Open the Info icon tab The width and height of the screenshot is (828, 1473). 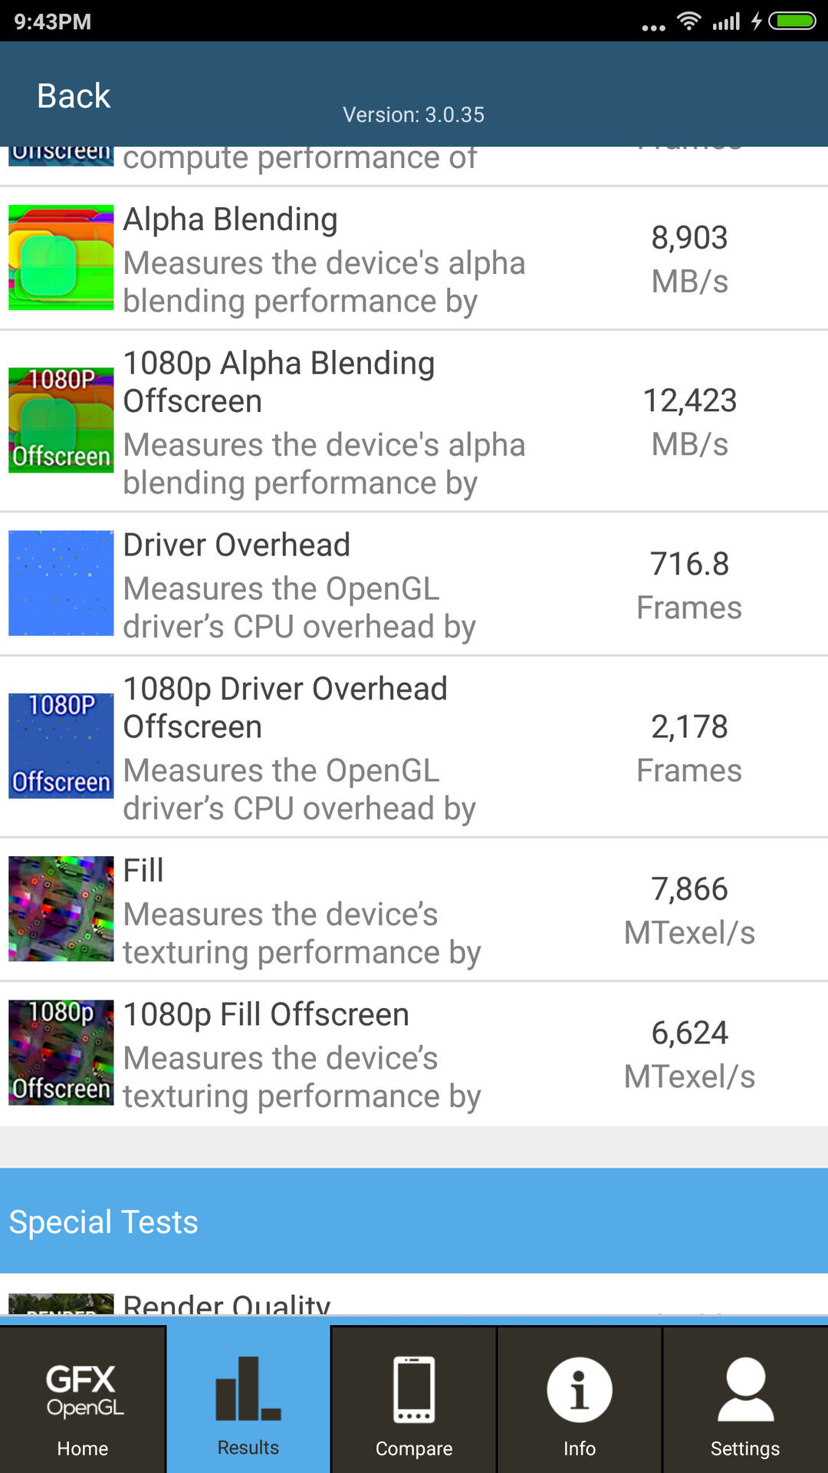(x=579, y=1401)
